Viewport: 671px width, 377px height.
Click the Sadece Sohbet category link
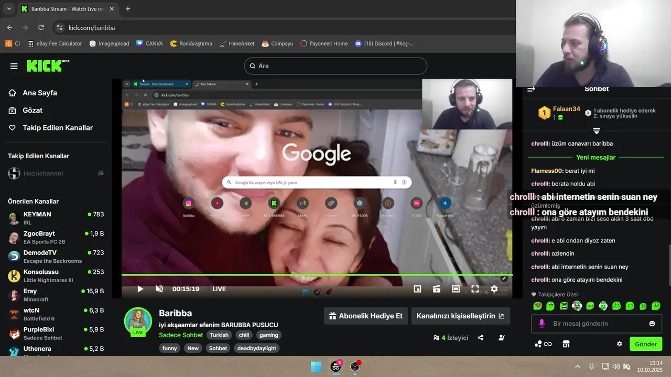pyautogui.click(x=181, y=335)
